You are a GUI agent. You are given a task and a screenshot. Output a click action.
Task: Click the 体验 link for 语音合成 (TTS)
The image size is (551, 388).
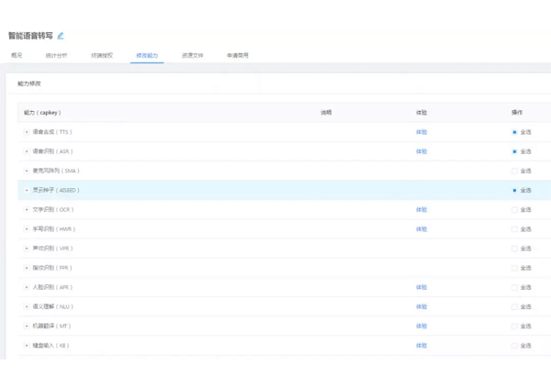point(422,132)
